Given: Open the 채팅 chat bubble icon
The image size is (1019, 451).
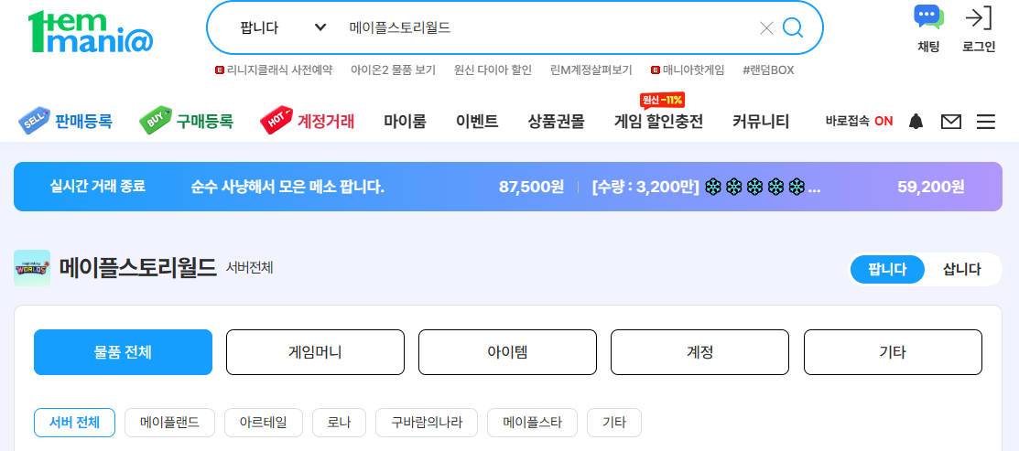Looking at the screenshot, I should (928, 17).
